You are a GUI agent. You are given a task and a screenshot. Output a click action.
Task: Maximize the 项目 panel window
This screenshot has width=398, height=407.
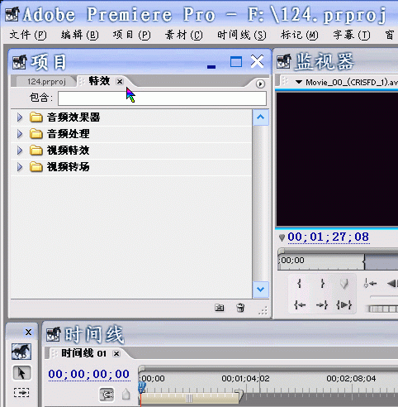(236, 62)
